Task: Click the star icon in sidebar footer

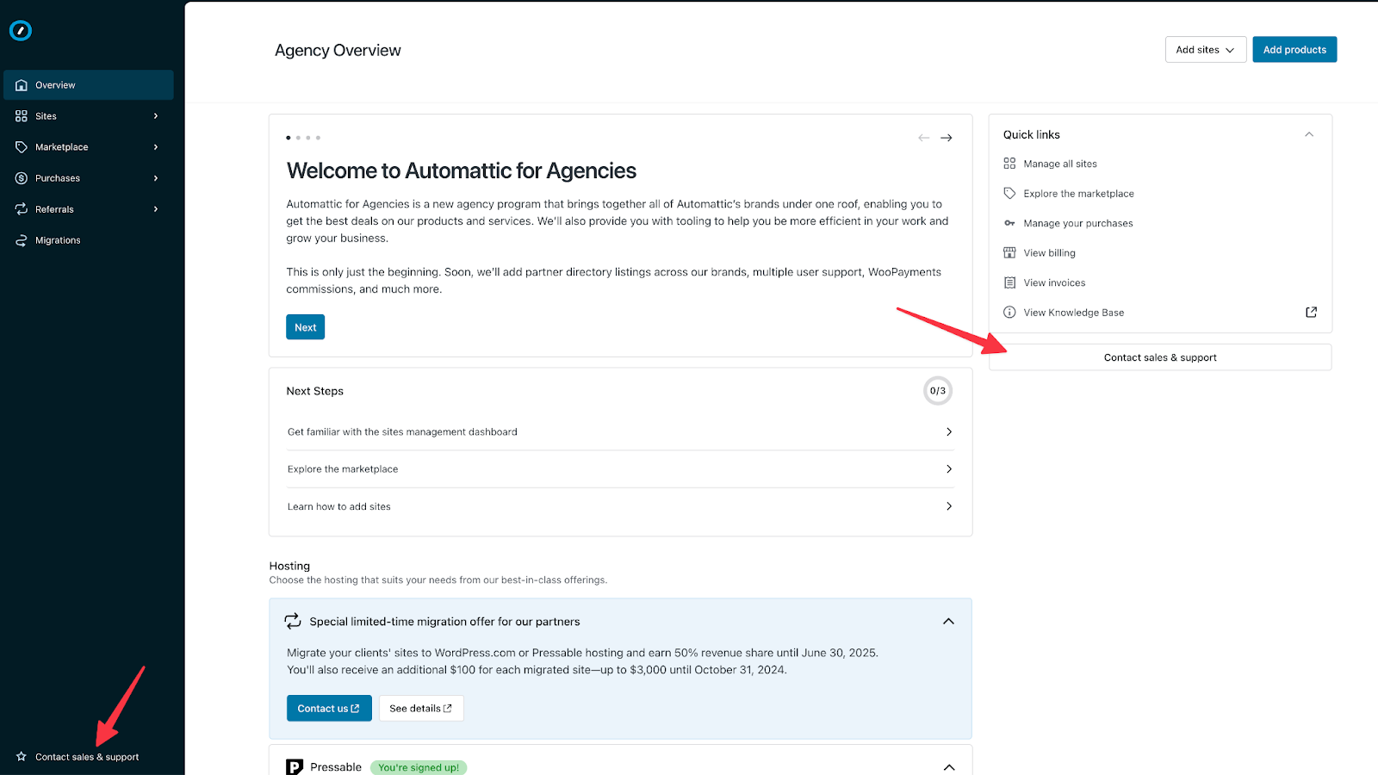Action: pyautogui.click(x=22, y=757)
